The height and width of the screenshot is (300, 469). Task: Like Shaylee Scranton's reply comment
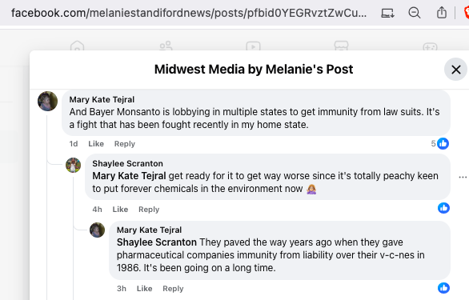[120, 210]
